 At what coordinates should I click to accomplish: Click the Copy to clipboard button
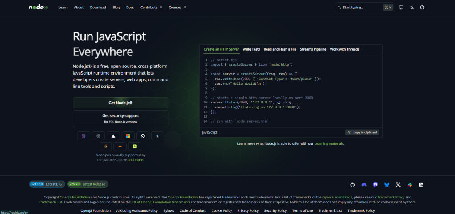(362, 132)
